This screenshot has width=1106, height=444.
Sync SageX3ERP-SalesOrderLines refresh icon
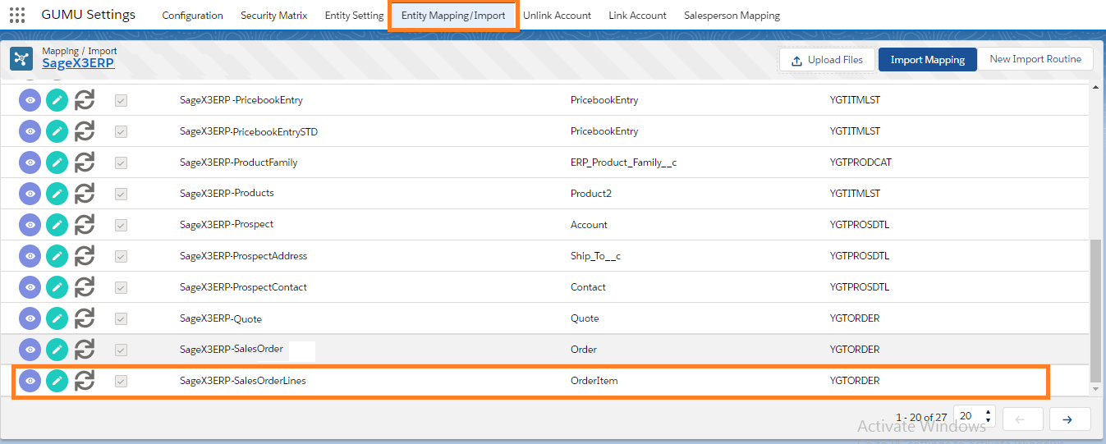coord(85,381)
